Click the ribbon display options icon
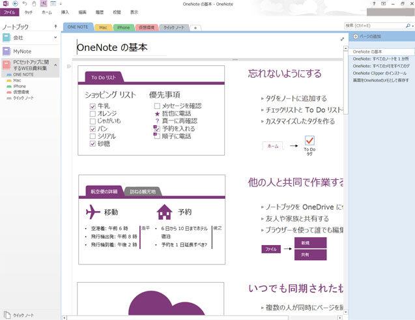Screen dimensions: 415x320 click(x=383, y=4)
